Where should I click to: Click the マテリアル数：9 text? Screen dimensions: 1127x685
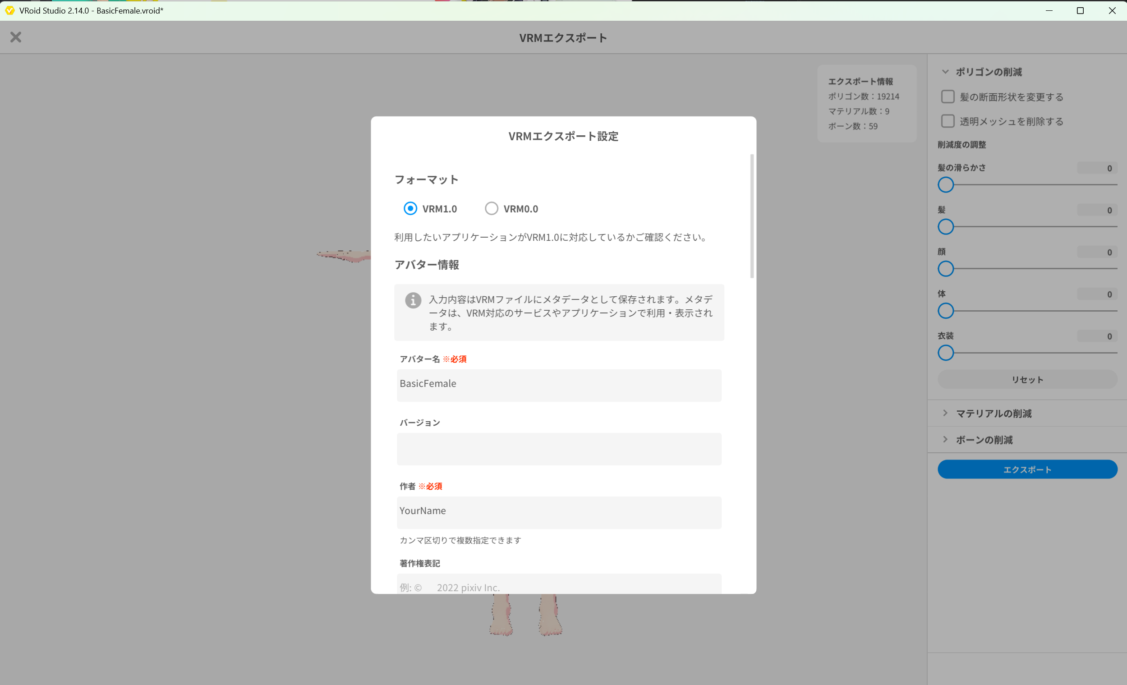click(859, 111)
